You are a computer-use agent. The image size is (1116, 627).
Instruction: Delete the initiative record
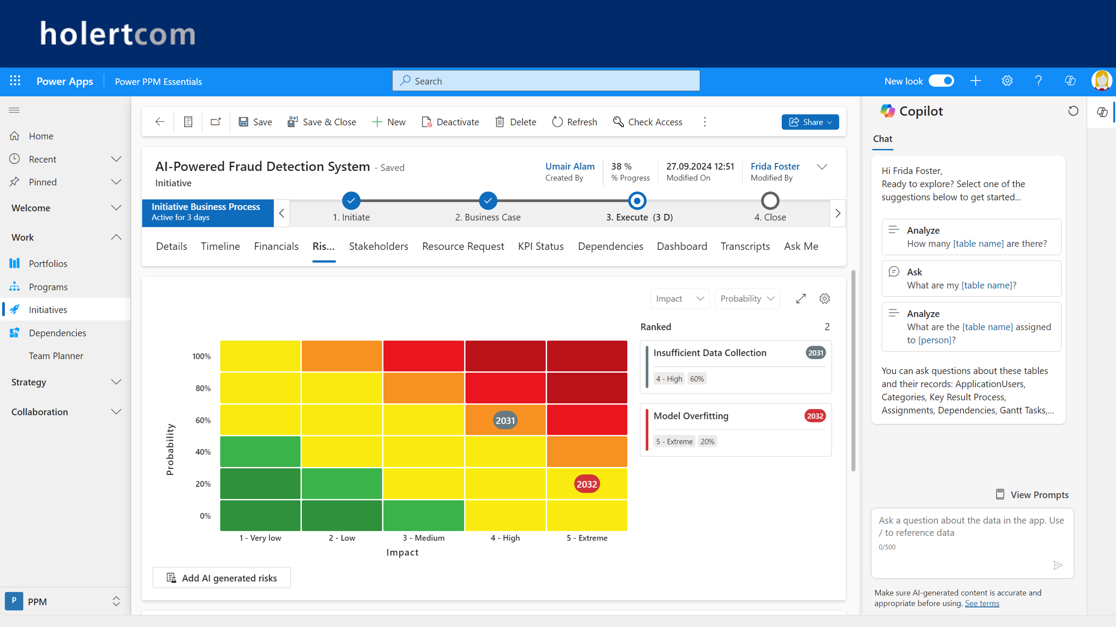516,122
